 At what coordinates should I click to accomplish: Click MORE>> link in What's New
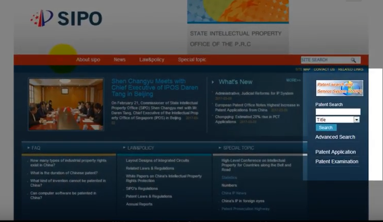tap(293, 80)
